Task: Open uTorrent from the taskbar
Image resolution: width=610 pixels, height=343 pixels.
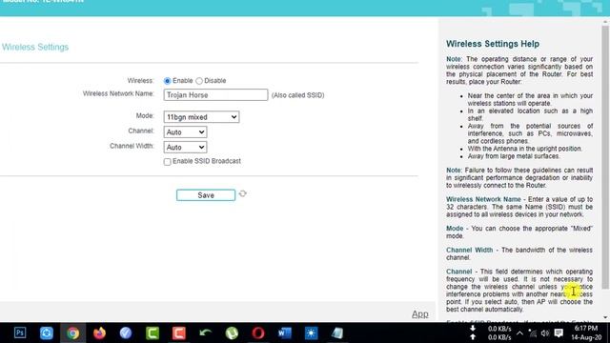Action: click(232, 333)
